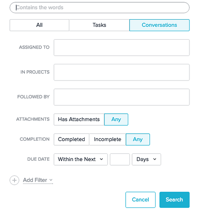The height and width of the screenshot is (213, 200).
Task: Choose Incomplete completion status
Action: coord(108,139)
